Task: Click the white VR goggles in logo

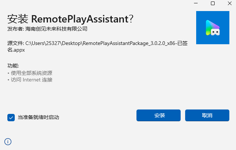Action: coord(216,32)
